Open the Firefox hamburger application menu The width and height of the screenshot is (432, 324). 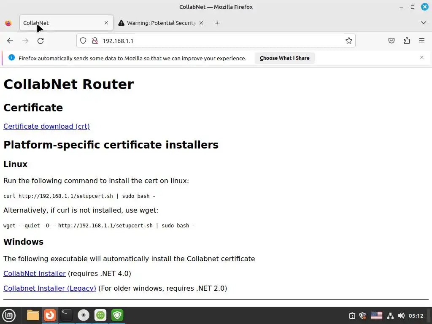[422, 41]
